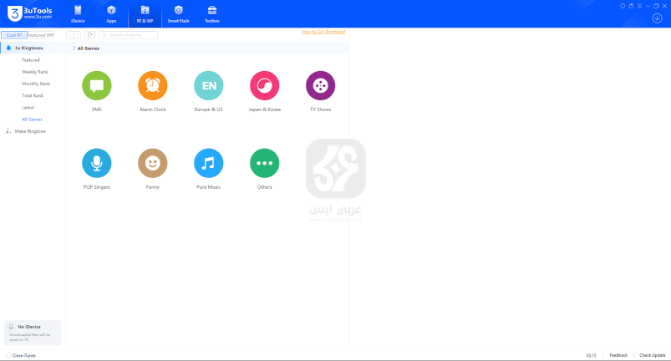The width and height of the screenshot is (671, 361).
Task: Select All Genres in the sidebar
Action: click(32, 119)
